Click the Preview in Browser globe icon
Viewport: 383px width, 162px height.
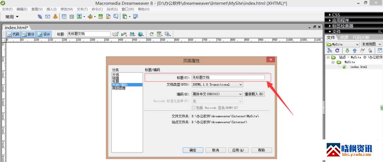(141, 34)
